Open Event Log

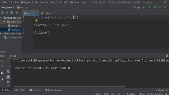coord(162,90)
